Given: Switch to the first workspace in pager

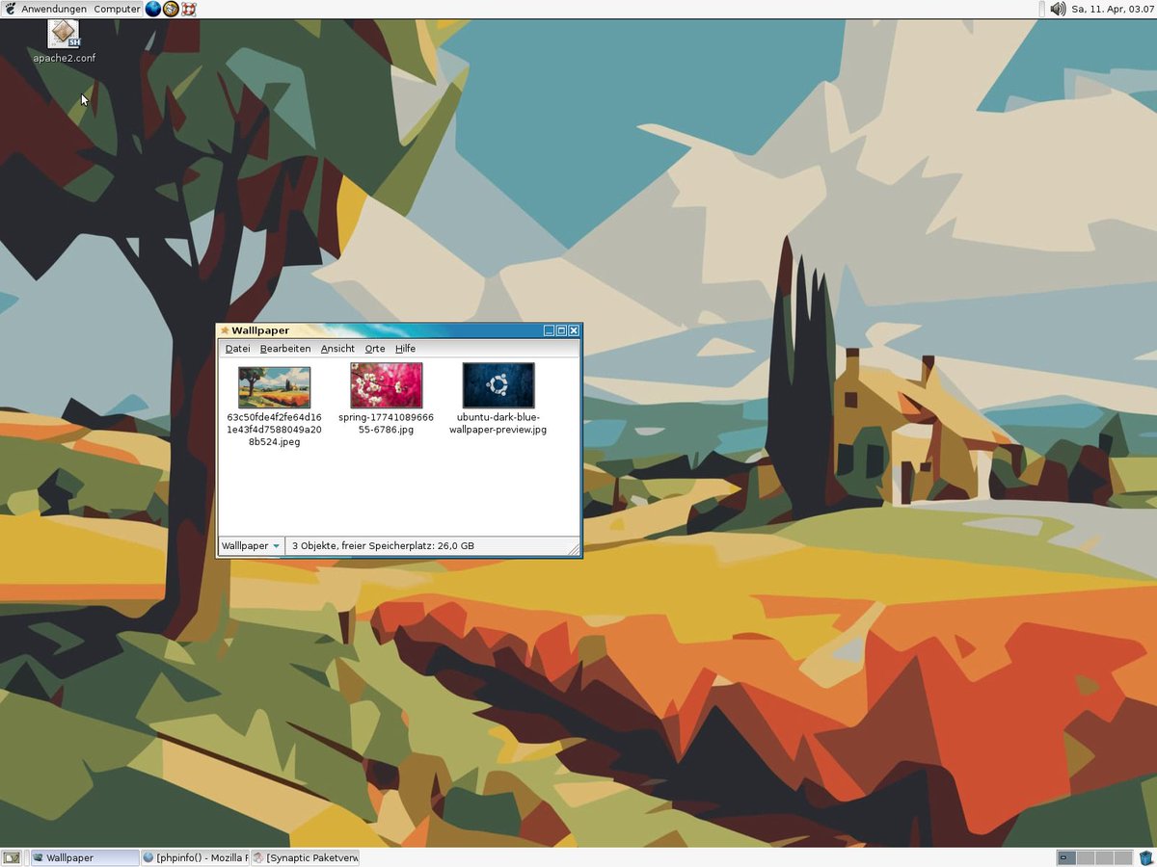Looking at the screenshot, I should click(1065, 857).
